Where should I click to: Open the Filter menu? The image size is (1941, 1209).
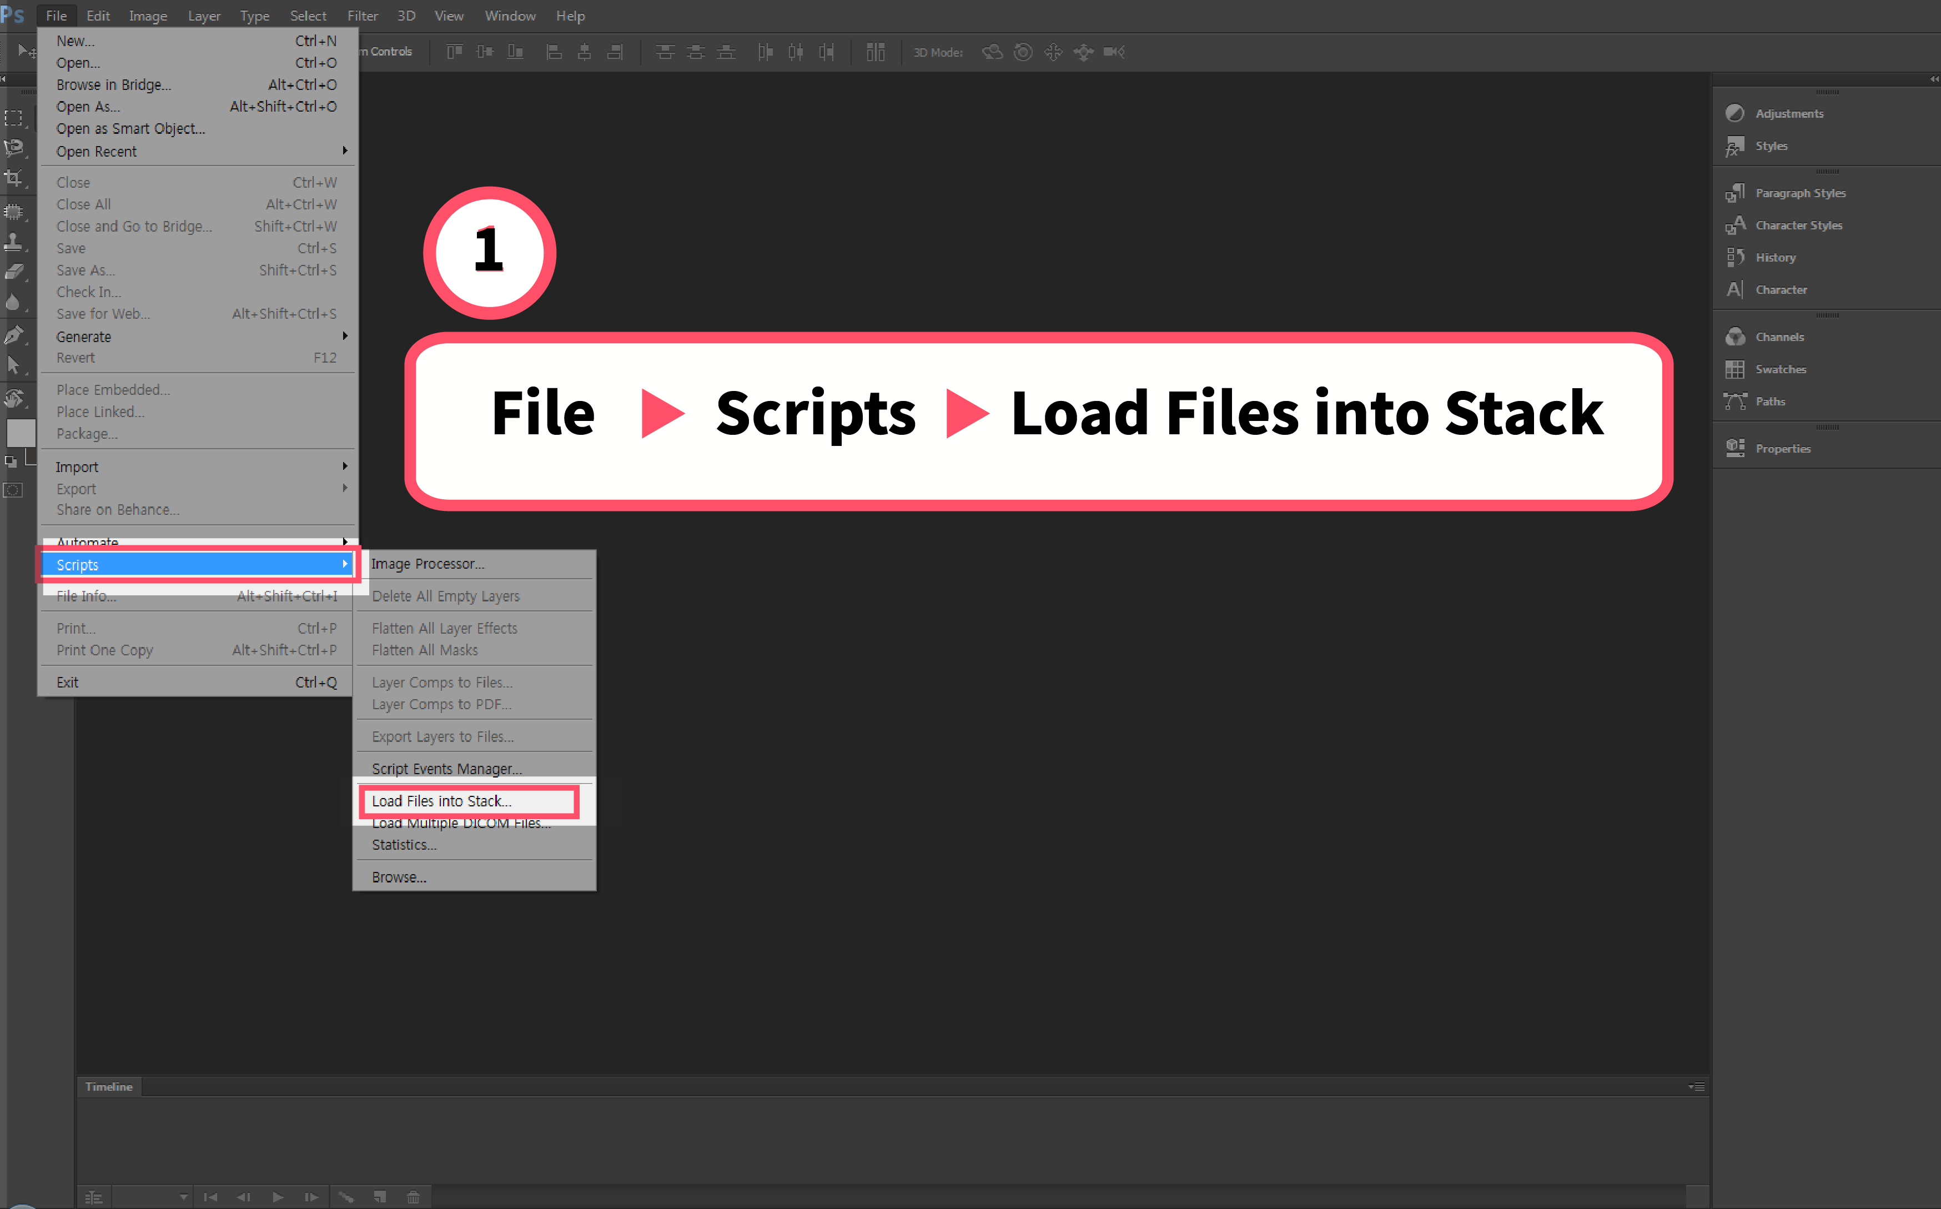click(362, 16)
